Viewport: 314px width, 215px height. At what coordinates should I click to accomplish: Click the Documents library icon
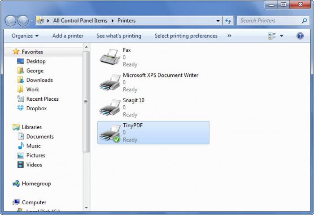click(21, 136)
